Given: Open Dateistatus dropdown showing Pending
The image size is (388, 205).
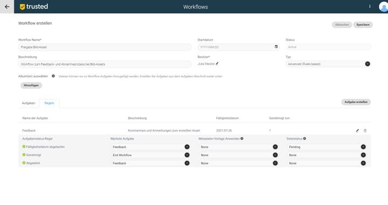Looking at the screenshot, I should click(x=327, y=147).
